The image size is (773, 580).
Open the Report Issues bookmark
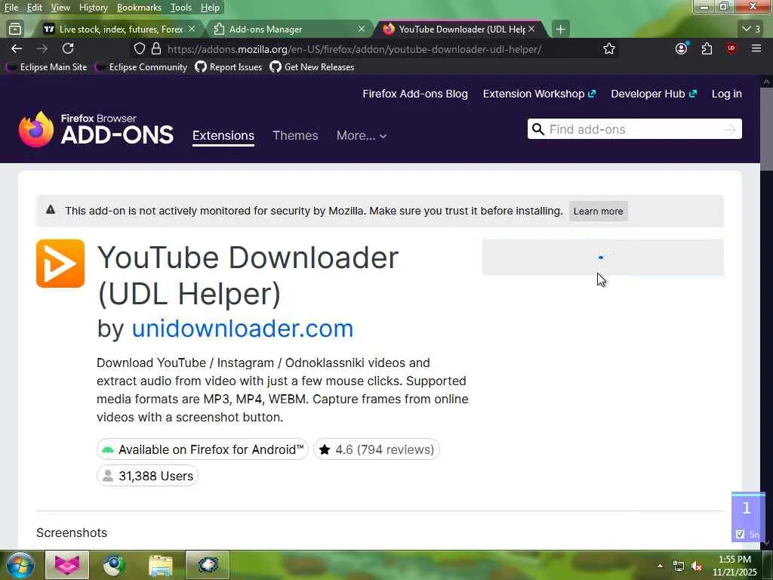(229, 67)
